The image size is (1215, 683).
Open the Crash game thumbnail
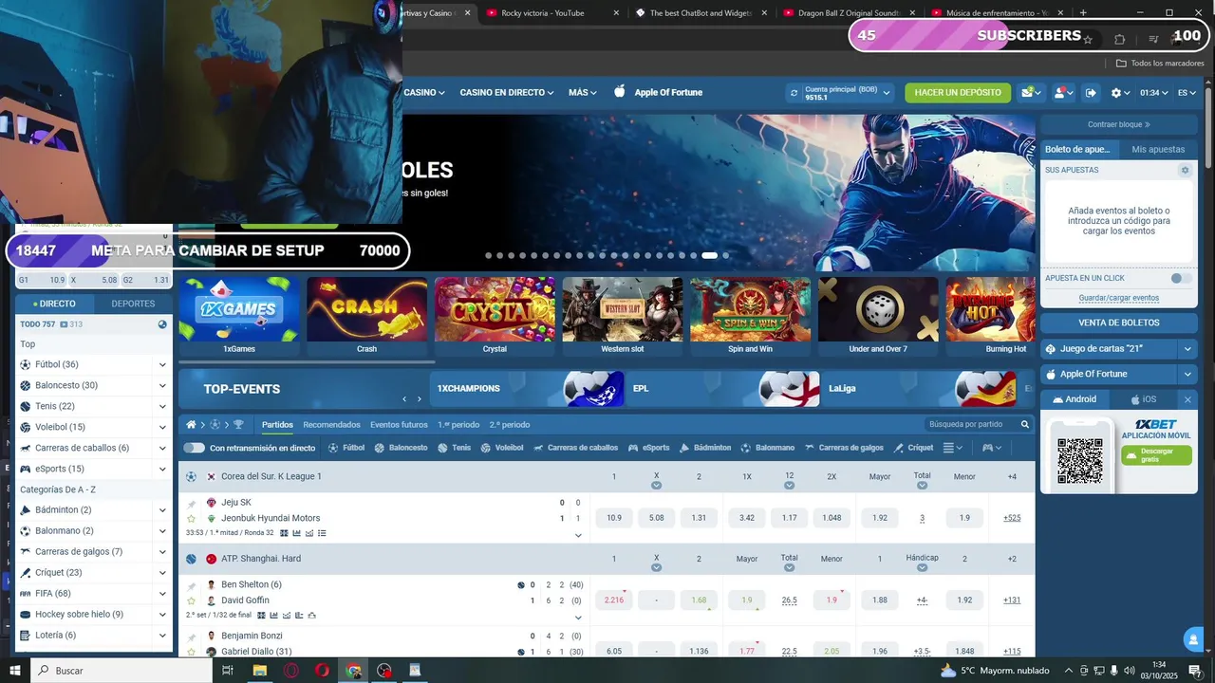point(366,316)
